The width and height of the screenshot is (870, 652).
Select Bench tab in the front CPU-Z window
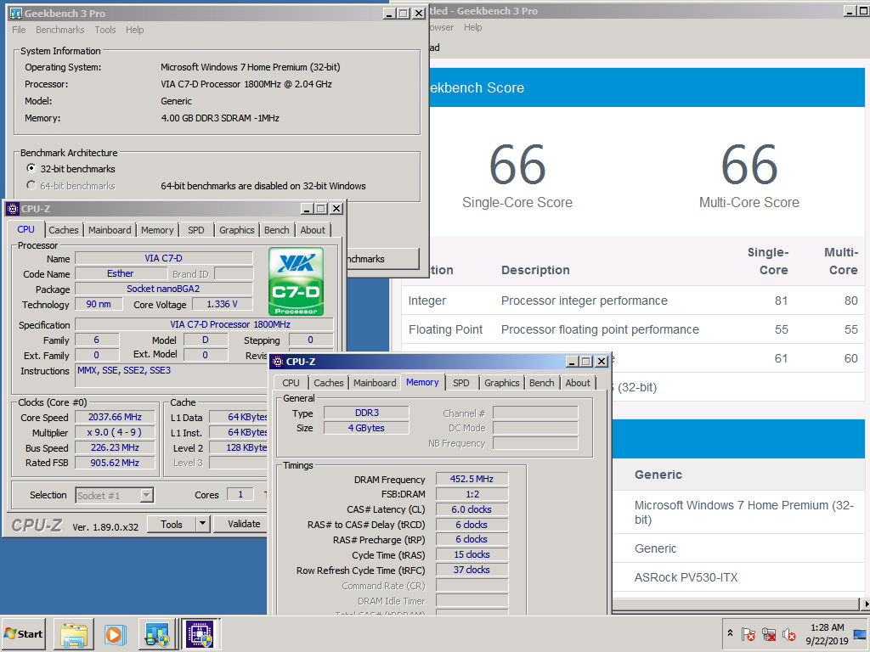point(541,383)
